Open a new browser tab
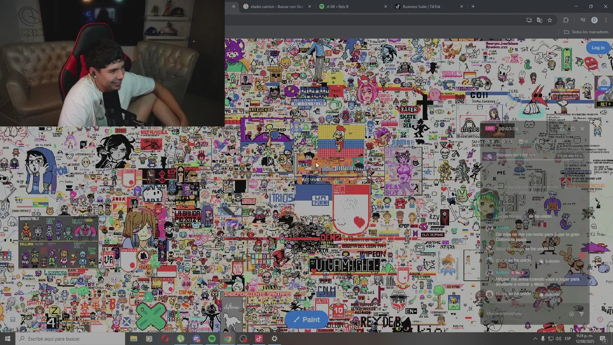Viewport: 613px width, 345px height. [473, 7]
